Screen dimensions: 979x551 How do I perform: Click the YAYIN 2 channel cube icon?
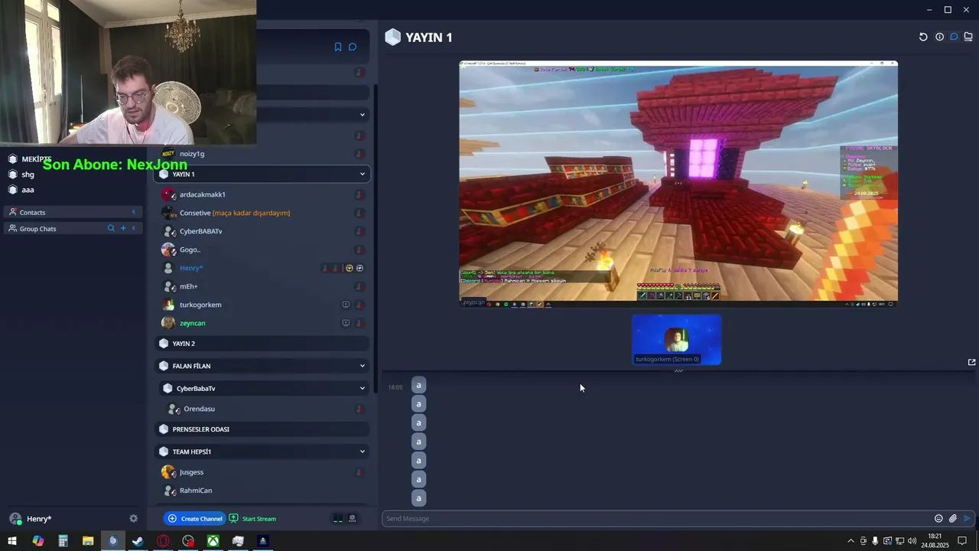(163, 344)
